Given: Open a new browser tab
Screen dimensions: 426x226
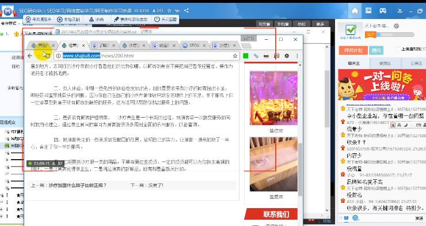Looking at the screenshot, I should pyautogui.click(x=246, y=46).
